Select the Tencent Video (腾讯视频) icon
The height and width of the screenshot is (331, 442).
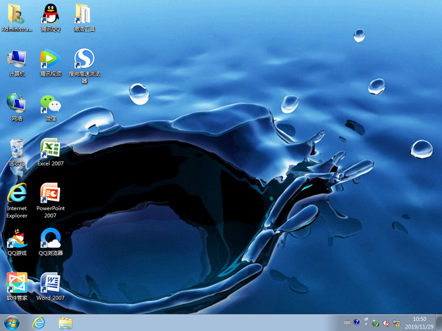[50, 60]
